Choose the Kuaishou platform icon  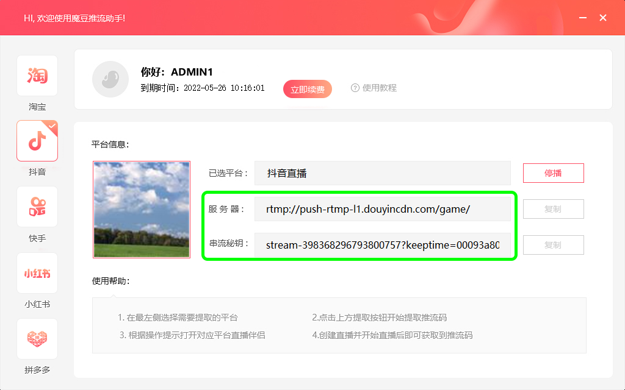point(37,207)
